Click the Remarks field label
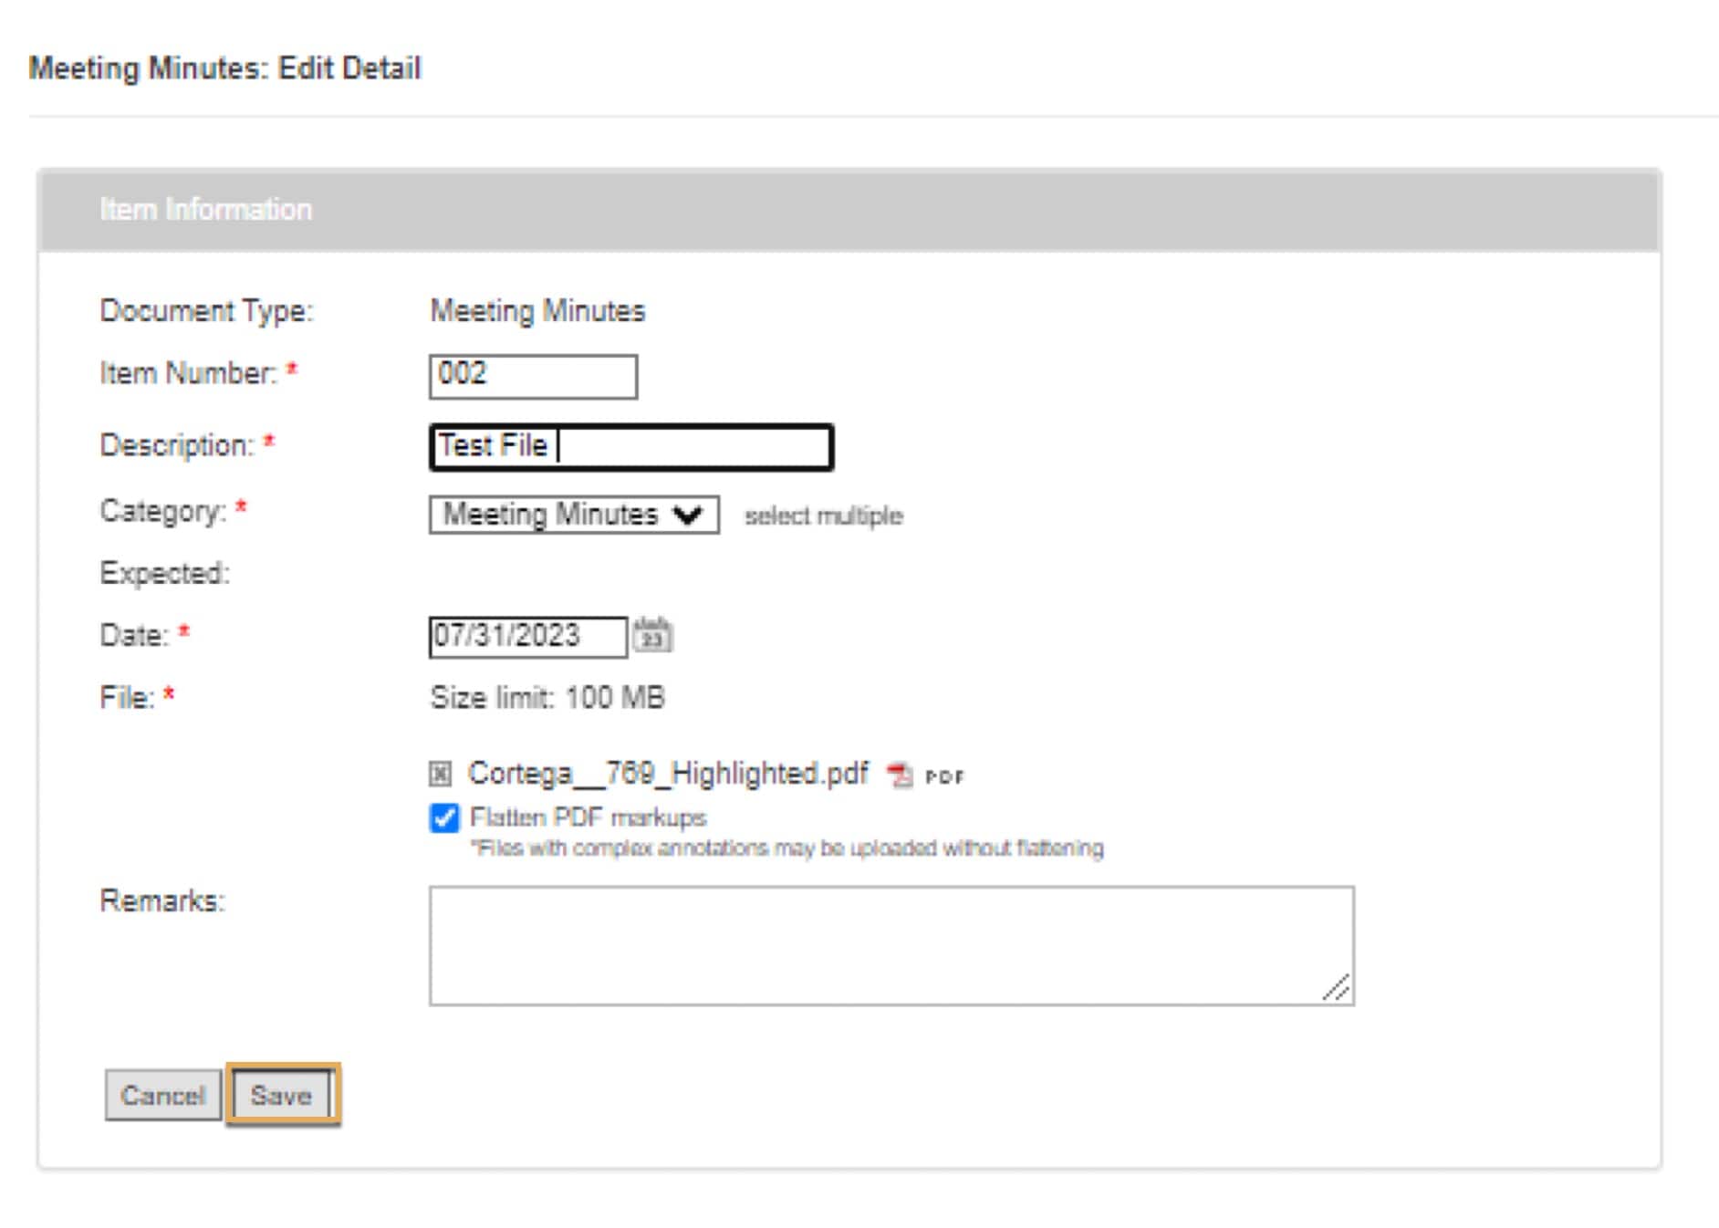This screenshot has width=1719, height=1228. pyautogui.click(x=161, y=901)
